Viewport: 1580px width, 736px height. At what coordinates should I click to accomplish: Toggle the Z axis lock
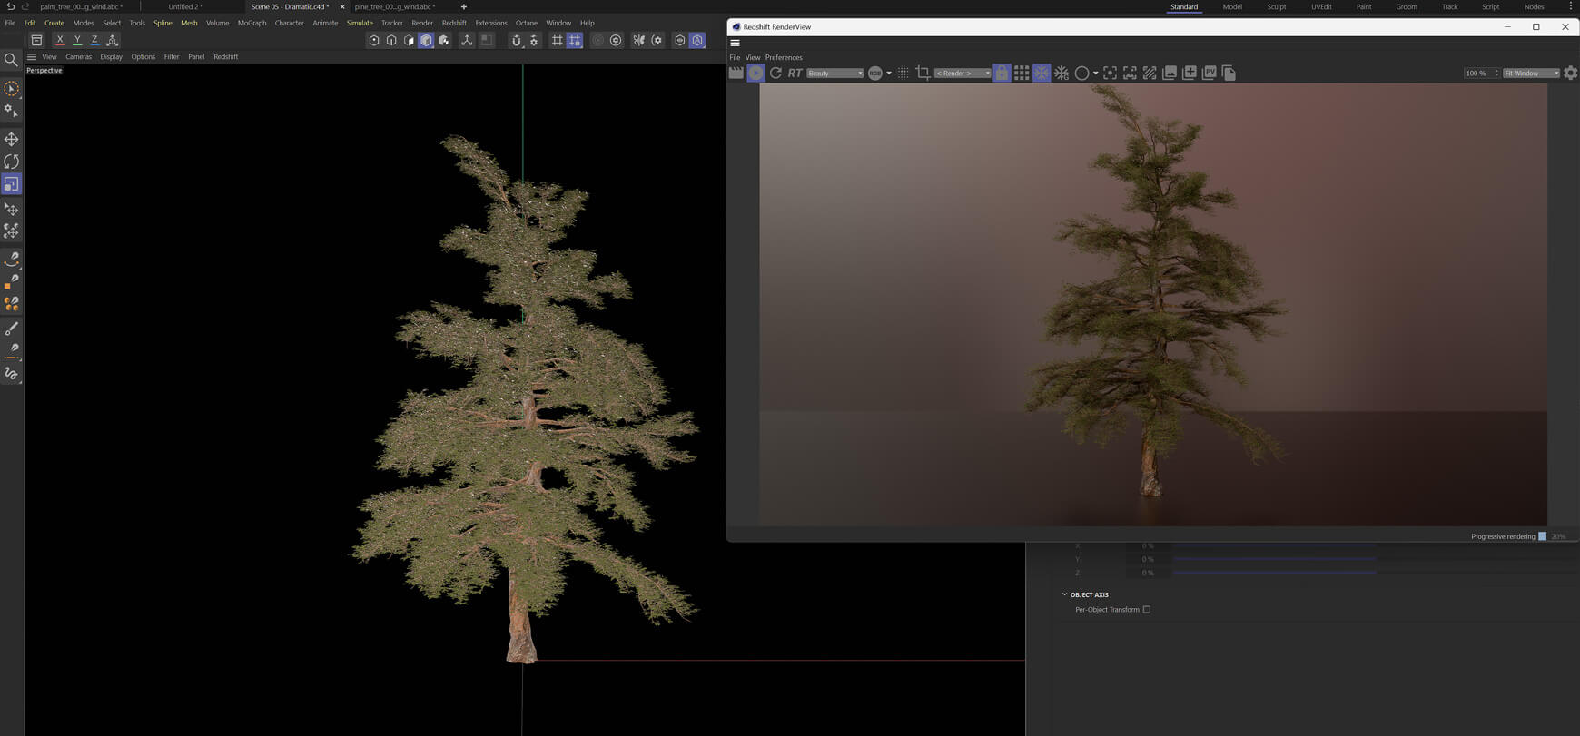click(94, 40)
